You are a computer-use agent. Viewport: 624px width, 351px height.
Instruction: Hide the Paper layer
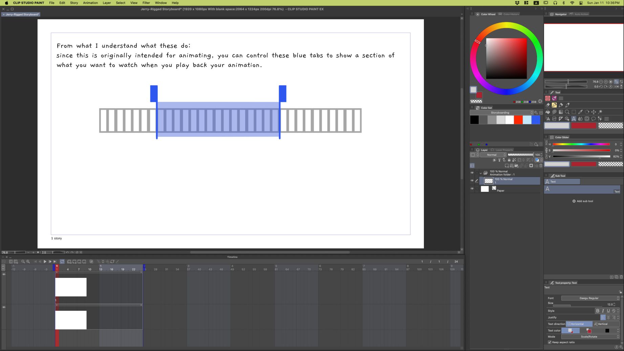coord(472,189)
